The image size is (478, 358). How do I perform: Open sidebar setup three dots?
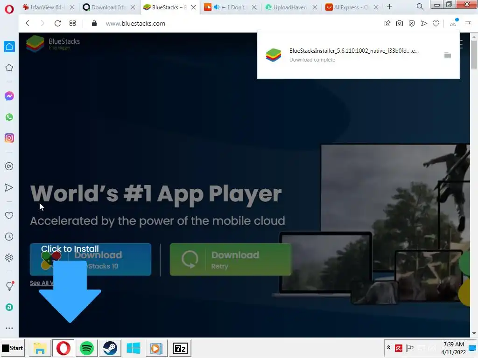tap(9, 328)
